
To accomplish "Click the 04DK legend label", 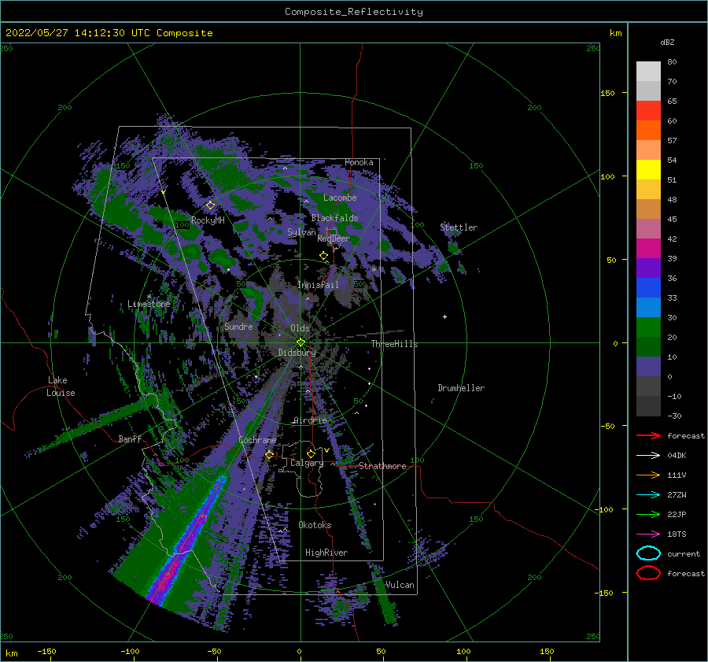I will click(677, 455).
